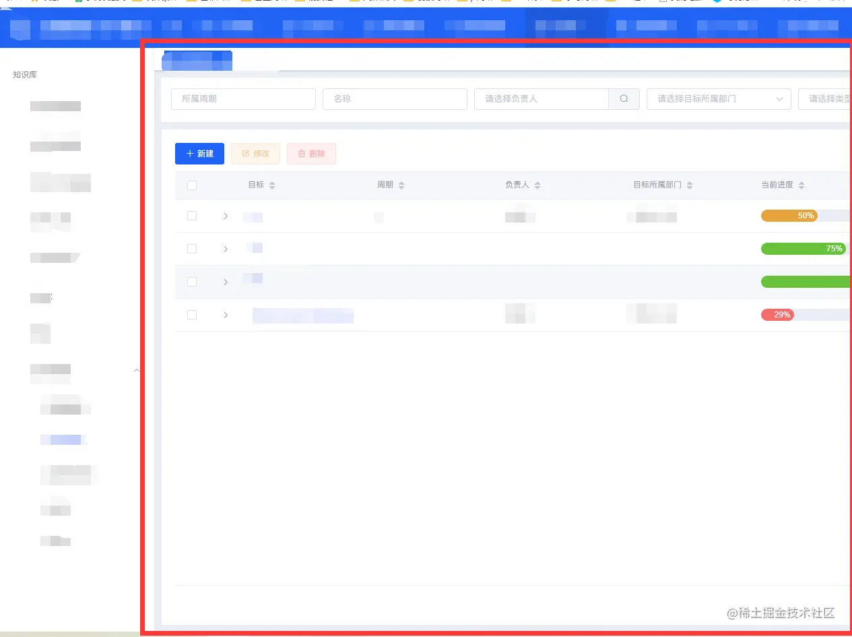Expand the row with 29% progress

click(x=226, y=315)
